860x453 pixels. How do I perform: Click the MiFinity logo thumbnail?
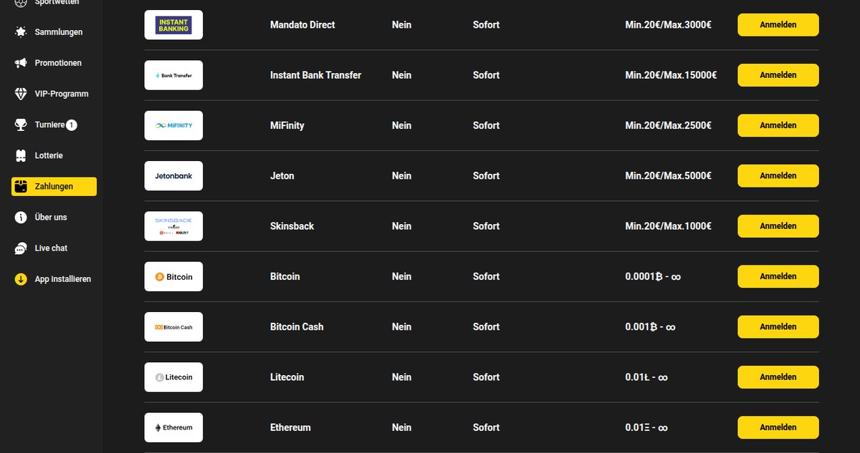(x=173, y=125)
